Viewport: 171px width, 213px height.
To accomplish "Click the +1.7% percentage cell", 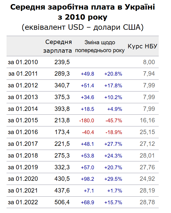I will coord(114,191).
